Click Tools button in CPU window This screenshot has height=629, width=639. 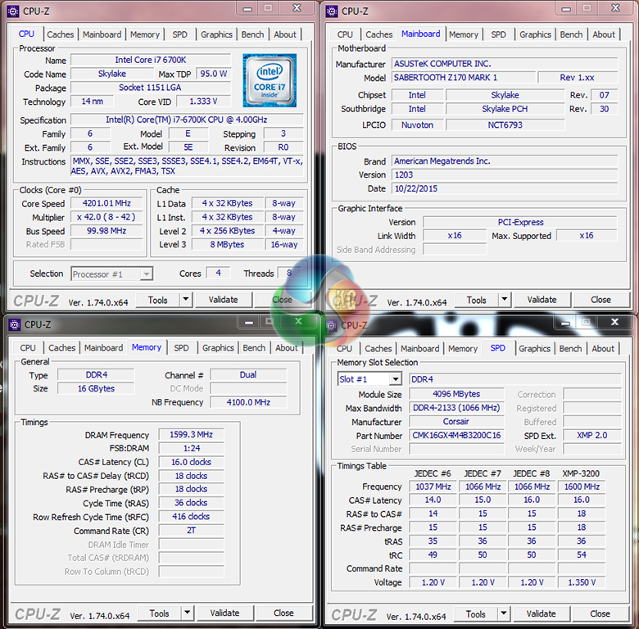[x=158, y=300]
